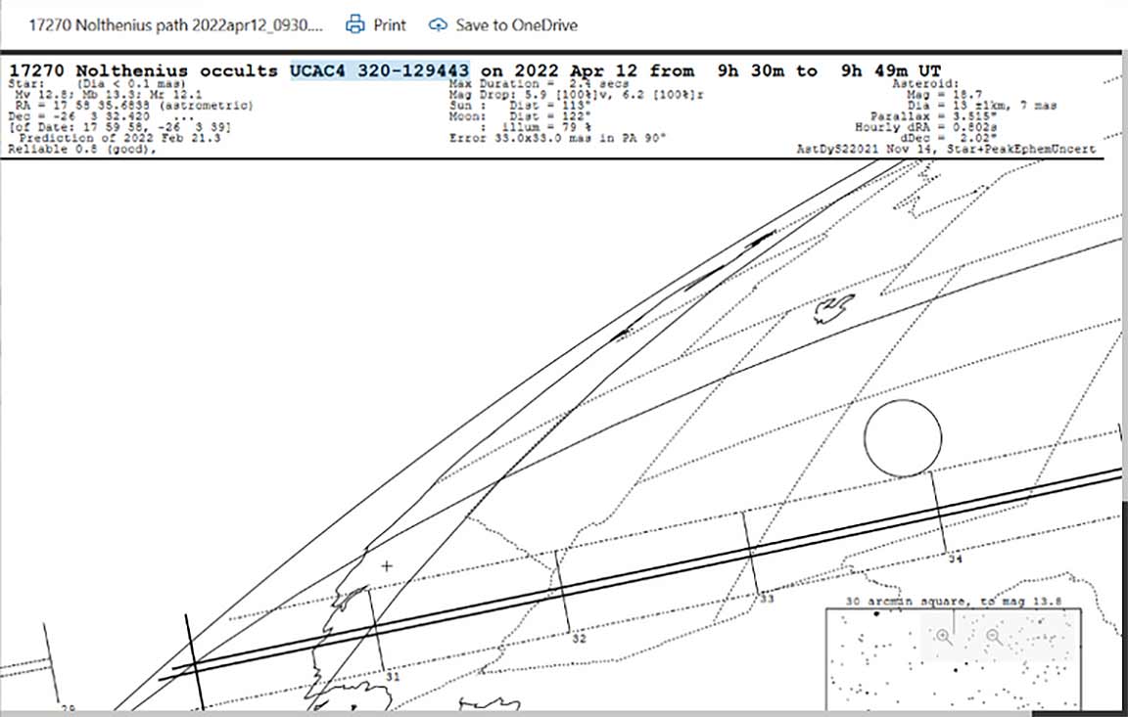1128x717 pixels.
Task: Click the file name '17270 Nolthenius path 2022apr12_0930....'
Action: point(176,25)
